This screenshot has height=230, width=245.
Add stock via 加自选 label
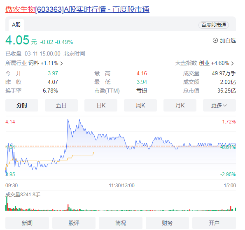228,41
